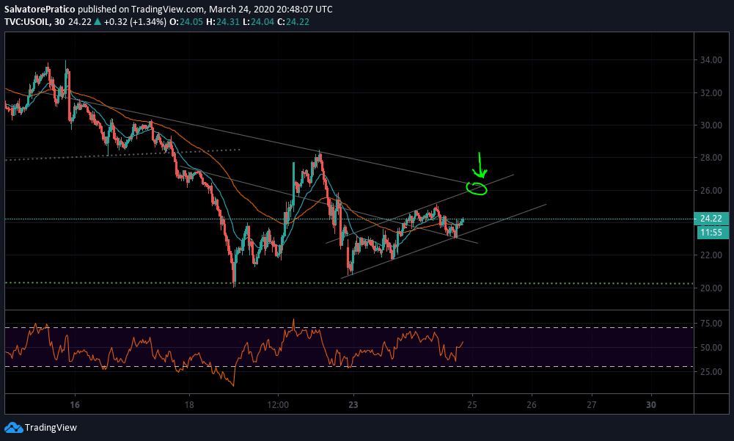The width and height of the screenshot is (734, 441).
Task: Click the date label 27 on time axis
Action: point(591,404)
